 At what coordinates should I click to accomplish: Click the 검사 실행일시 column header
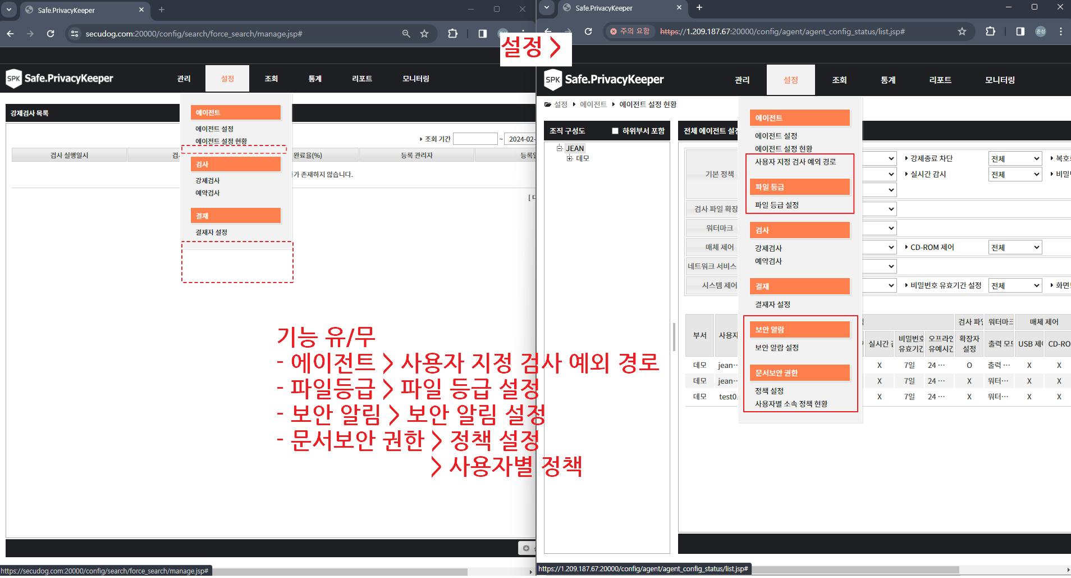tap(69, 156)
